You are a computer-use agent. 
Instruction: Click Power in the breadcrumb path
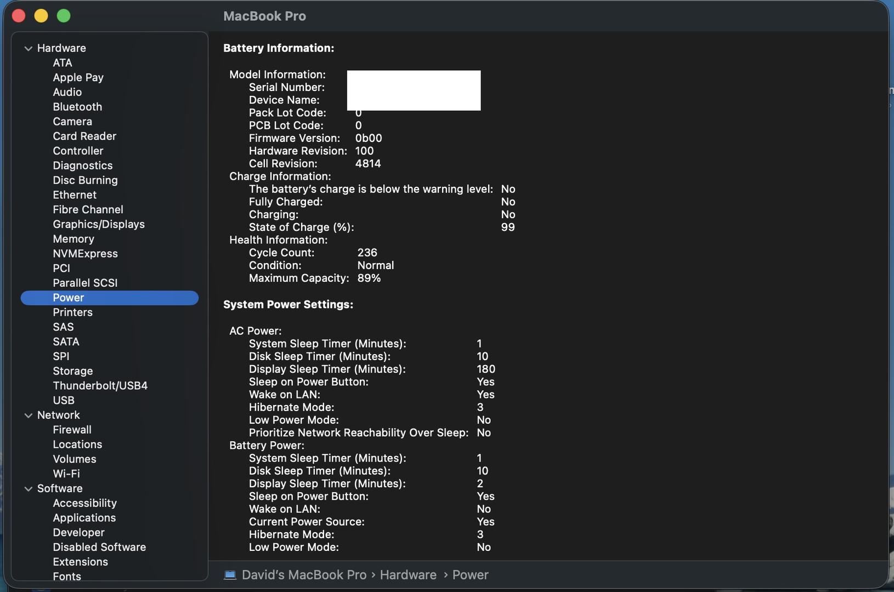pos(470,575)
